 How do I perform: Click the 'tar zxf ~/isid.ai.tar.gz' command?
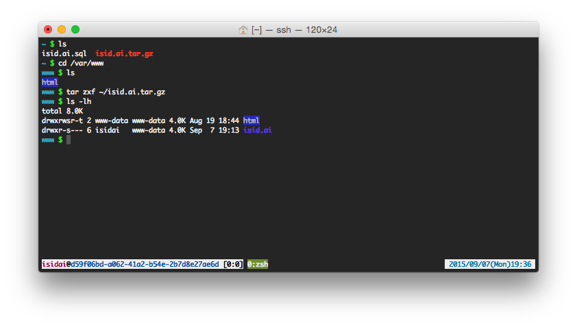(x=116, y=92)
